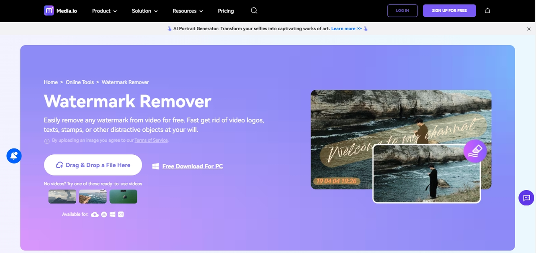Click the Windows logo beside Free Download
Screen dimensions: 536x253
point(155,166)
